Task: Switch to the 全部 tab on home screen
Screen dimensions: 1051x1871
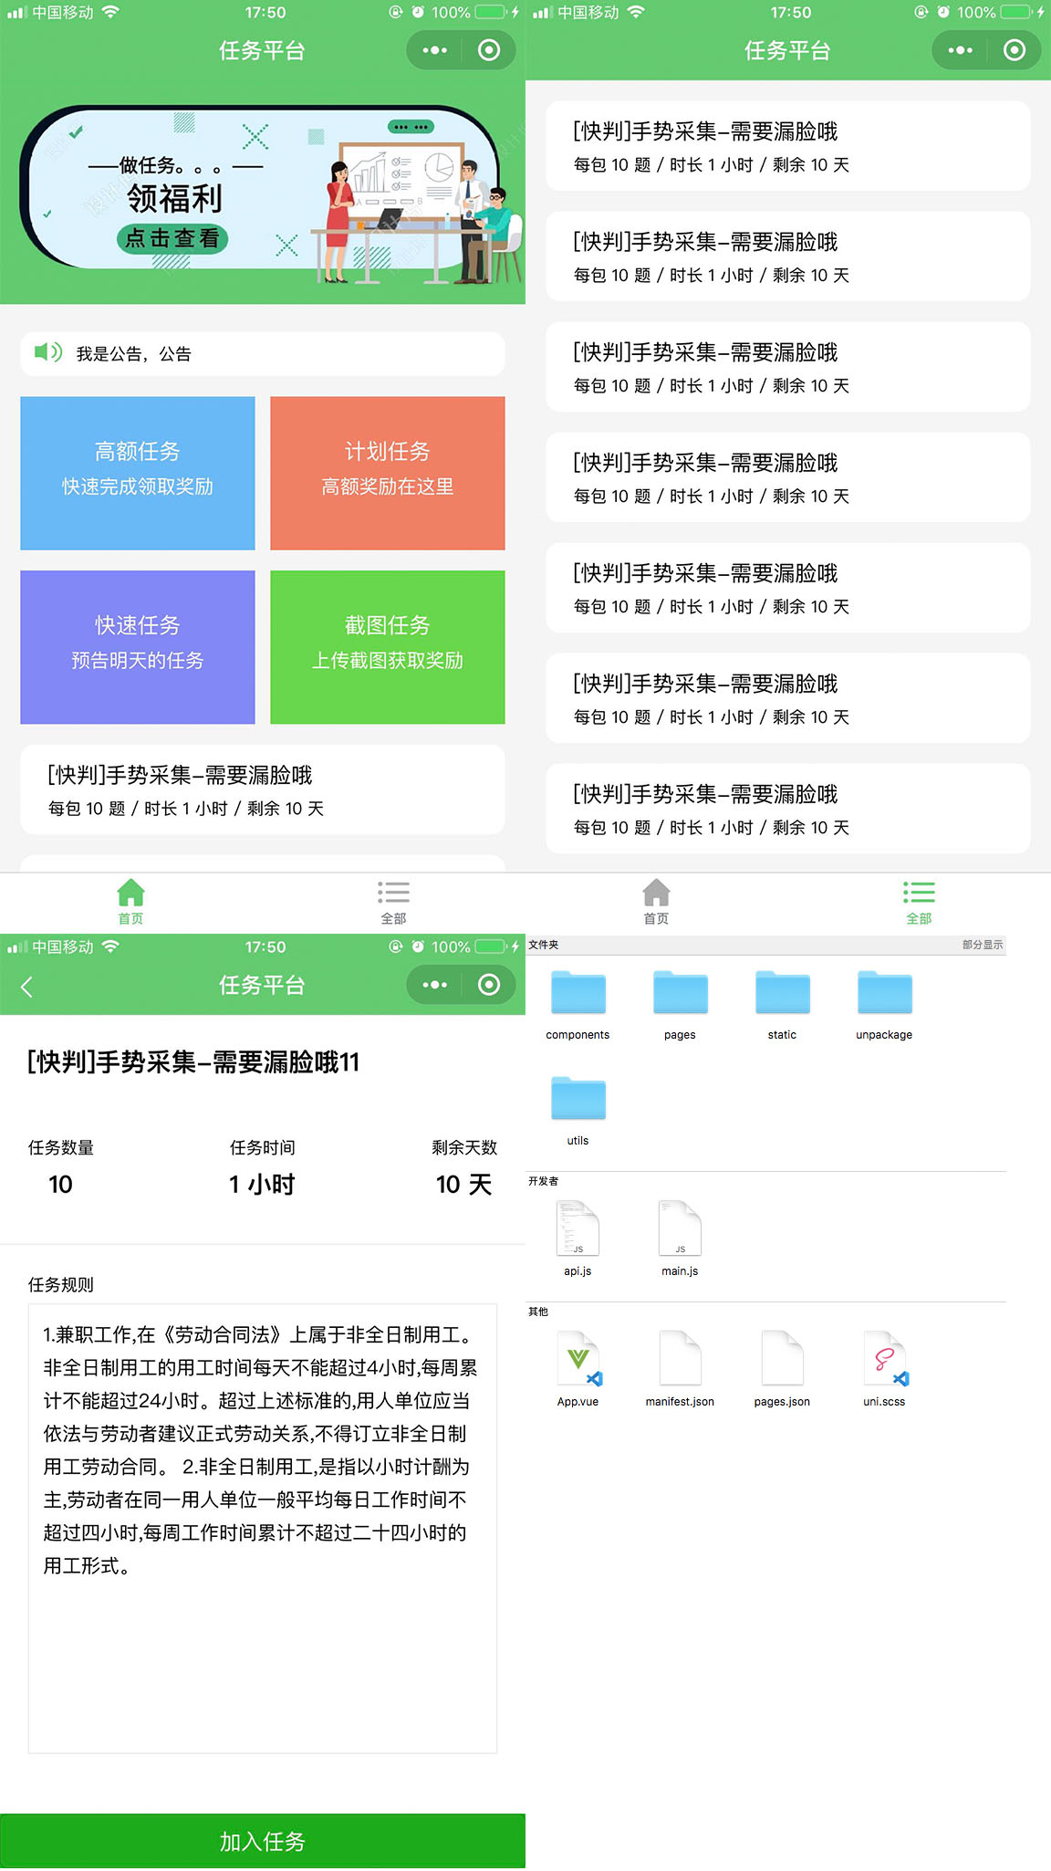Action: tap(393, 901)
